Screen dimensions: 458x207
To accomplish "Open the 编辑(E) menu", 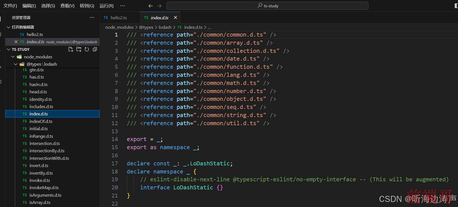I will pyautogui.click(x=29, y=6).
